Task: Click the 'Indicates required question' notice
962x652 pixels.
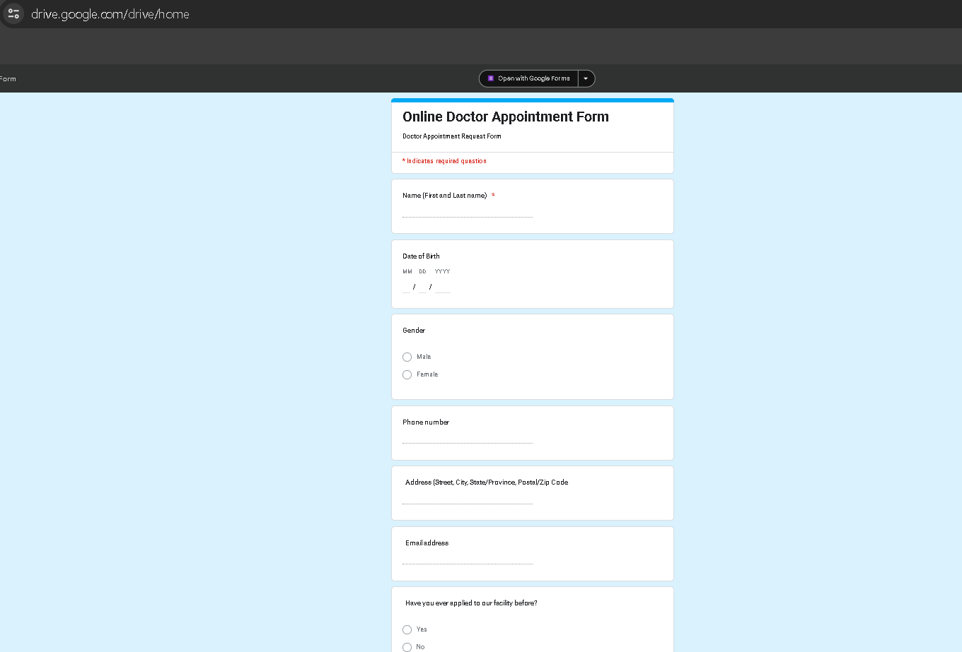Action: (x=446, y=161)
